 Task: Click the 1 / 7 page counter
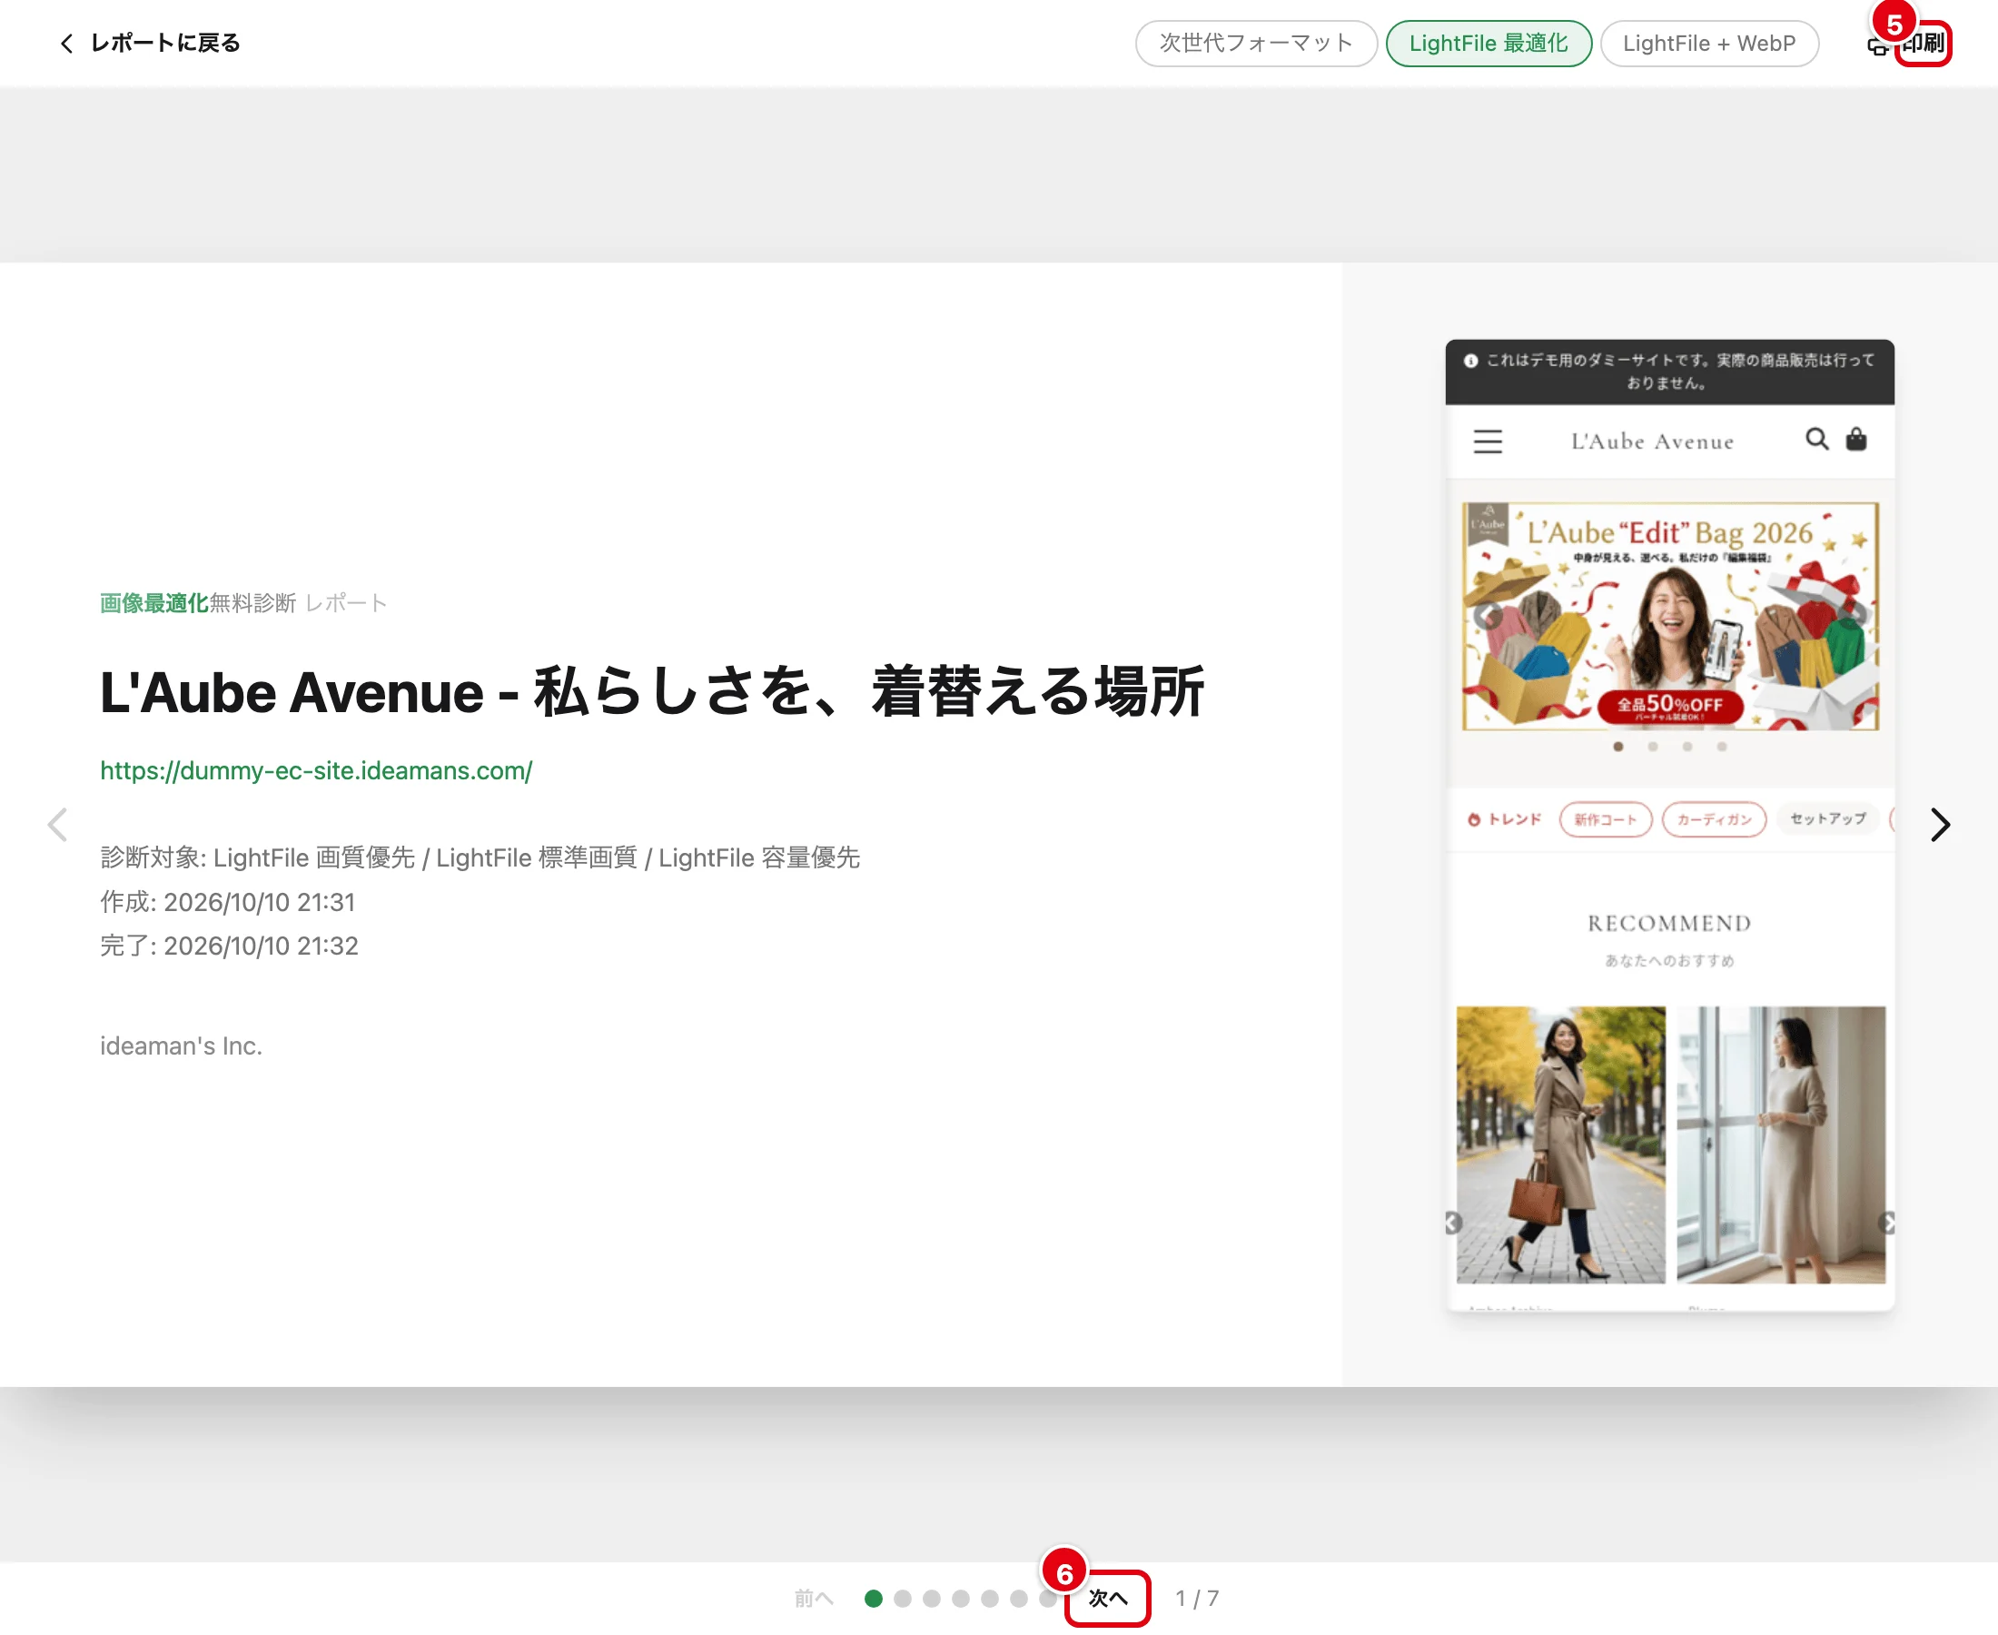click(x=1197, y=1599)
